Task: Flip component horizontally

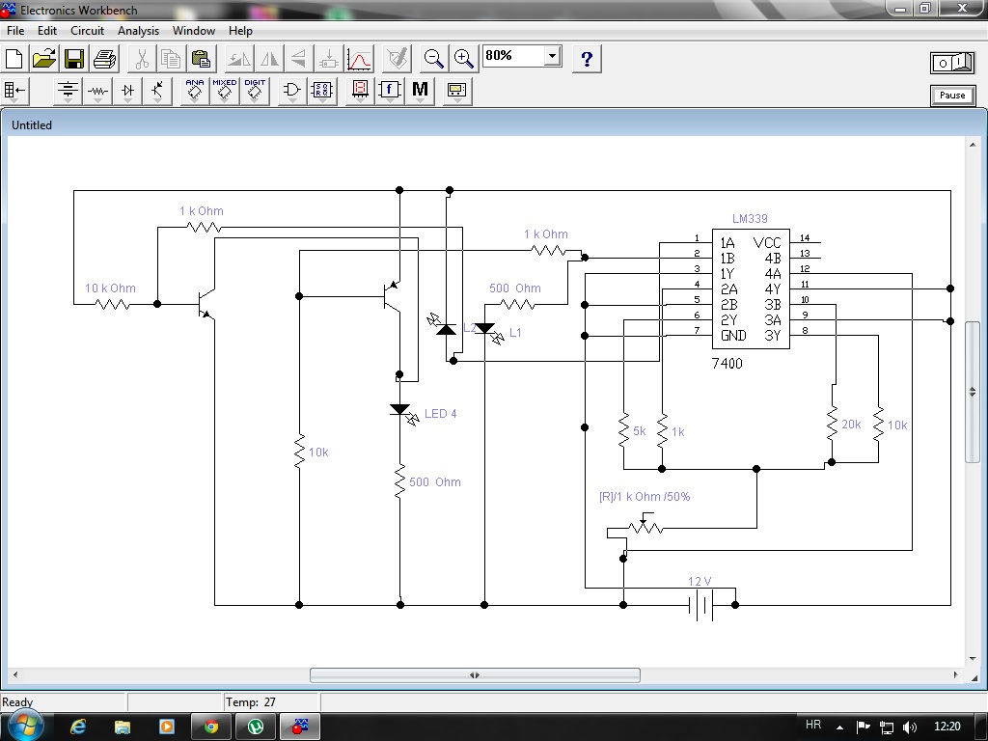Action: pos(269,59)
